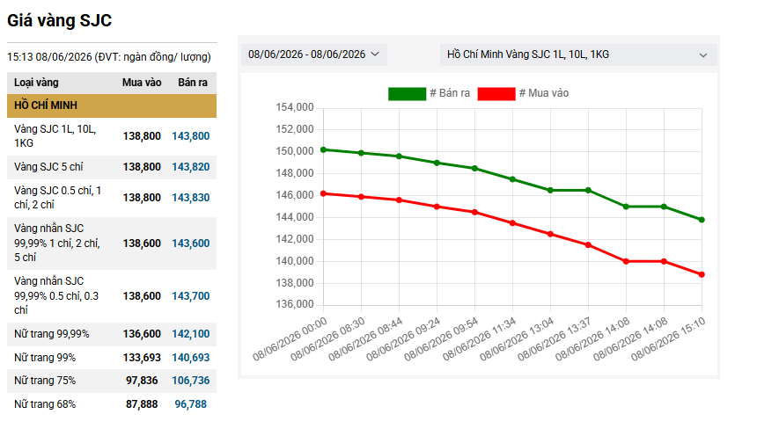Click the red data point at 08/06/2026 00:00
Image resolution: width=757 pixels, height=436 pixels.
pos(323,194)
